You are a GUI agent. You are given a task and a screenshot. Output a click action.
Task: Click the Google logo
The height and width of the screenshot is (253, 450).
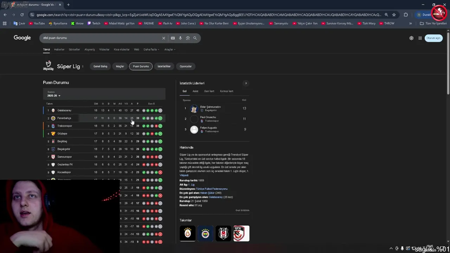(x=22, y=38)
